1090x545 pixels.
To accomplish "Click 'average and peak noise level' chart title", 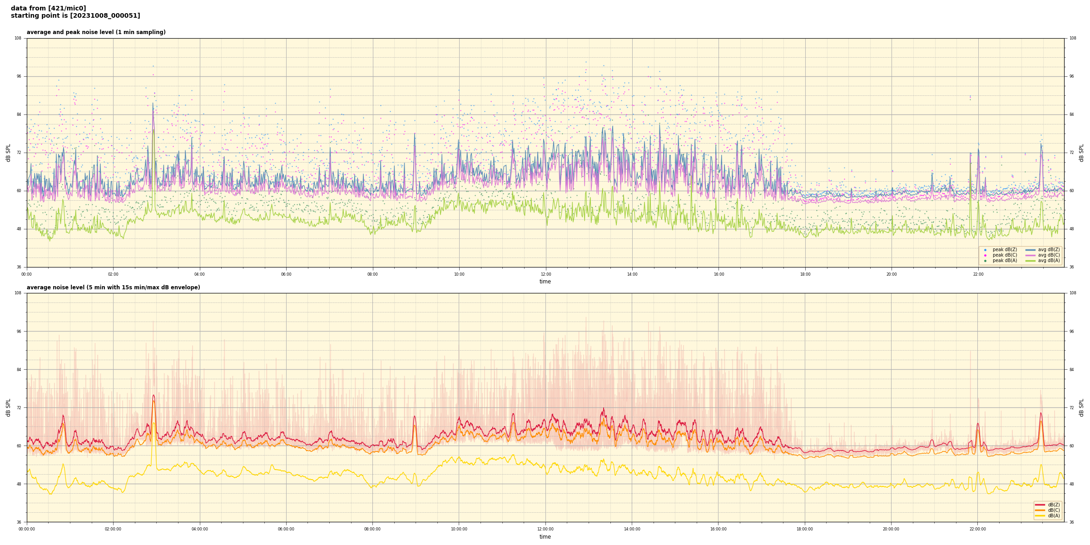I will [x=96, y=32].
